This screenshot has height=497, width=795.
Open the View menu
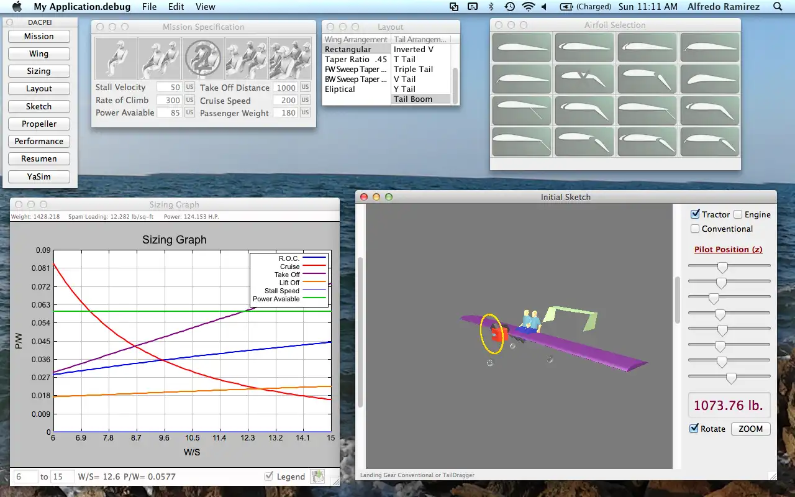tap(205, 7)
